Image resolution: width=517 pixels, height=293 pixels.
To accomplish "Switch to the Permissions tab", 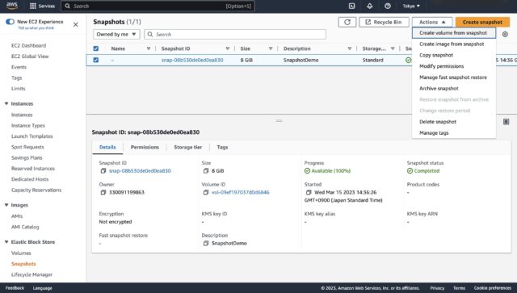I will 145,147.
